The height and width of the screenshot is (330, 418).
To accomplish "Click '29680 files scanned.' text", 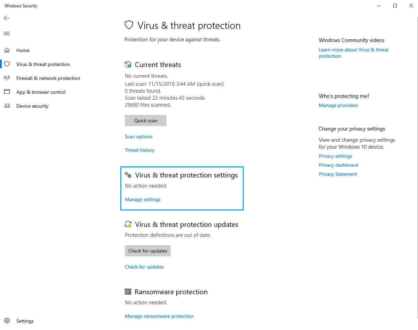I will (148, 105).
